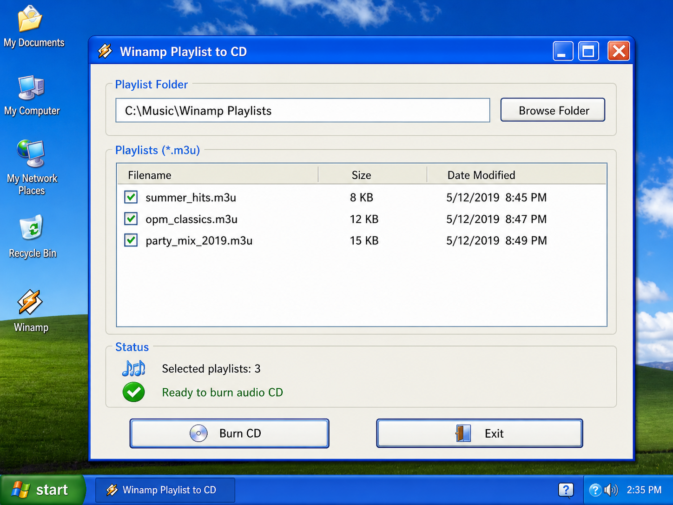Click the volume speaker tray icon
Viewport: 673px width, 505px height.
611,490
